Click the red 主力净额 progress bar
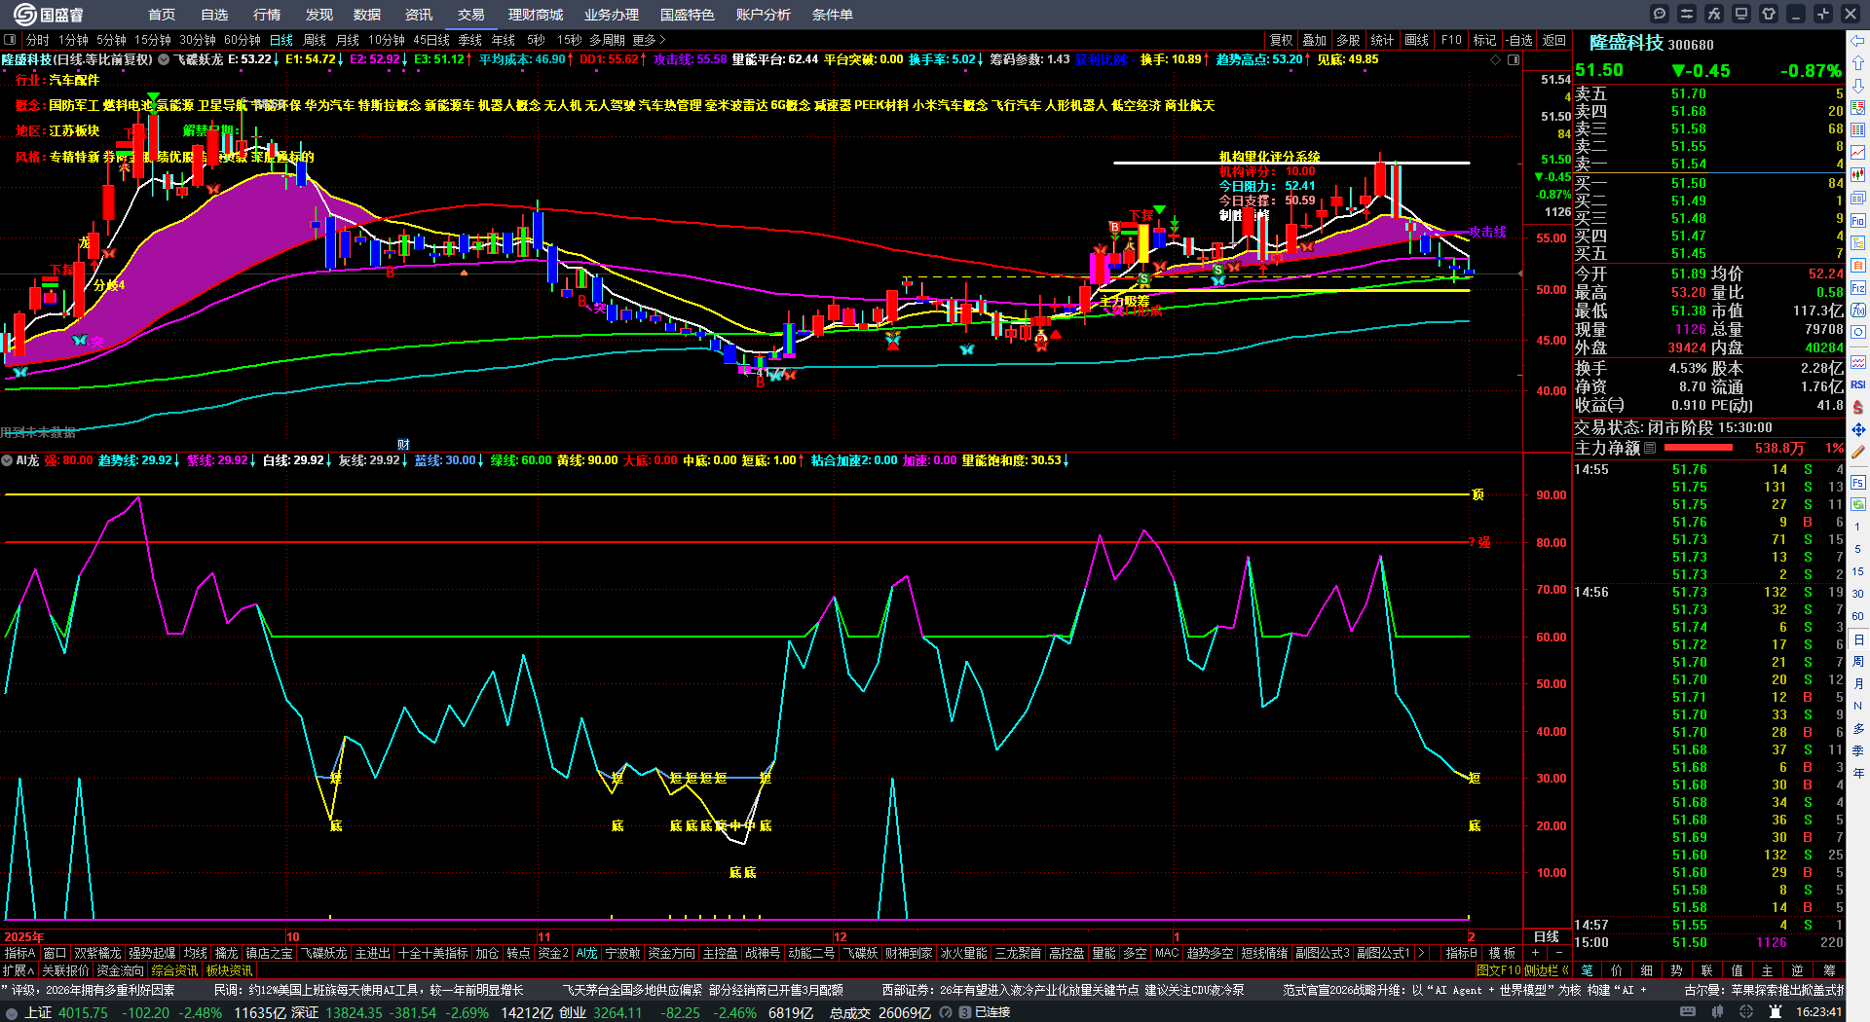1870x1022 pixels. click(x=1699, y=448)
